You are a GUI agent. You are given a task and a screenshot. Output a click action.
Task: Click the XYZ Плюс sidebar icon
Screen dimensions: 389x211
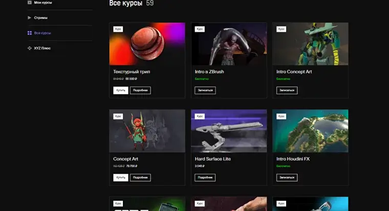(x=29, y=48)
